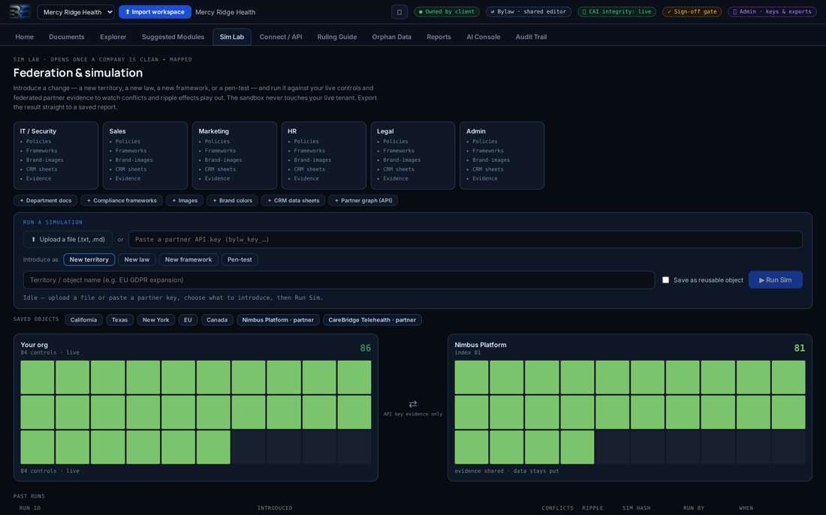Open the Connect / API tab
The height and width of the screenshot is (515, 826).
coord(281,37)
